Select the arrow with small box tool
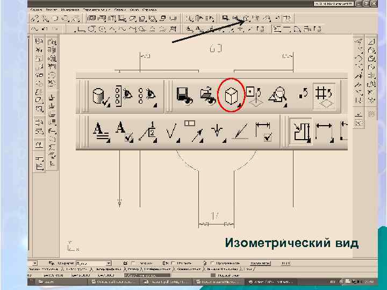 (x=195, y=132)
